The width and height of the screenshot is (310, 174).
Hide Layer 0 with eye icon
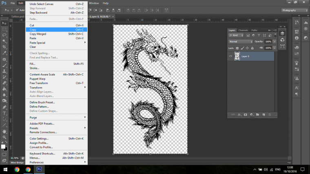coord(230,56)
